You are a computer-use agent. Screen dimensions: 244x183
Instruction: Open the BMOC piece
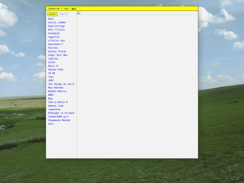click(51, 95)
